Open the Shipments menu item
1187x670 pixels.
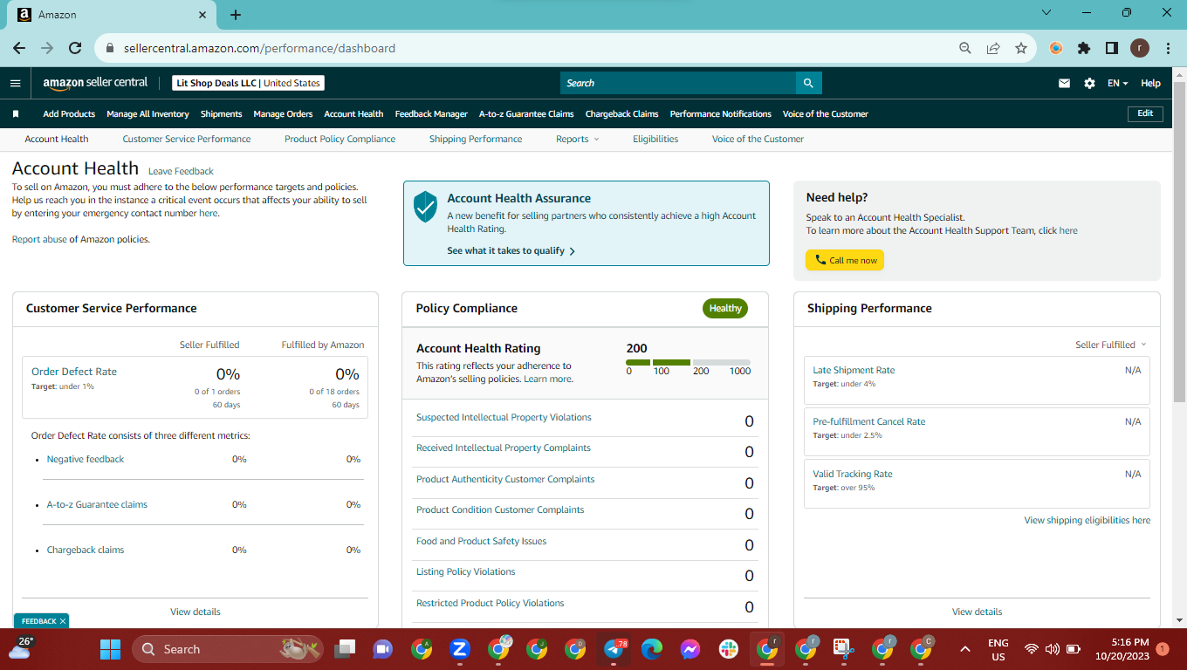coord(221,113)
